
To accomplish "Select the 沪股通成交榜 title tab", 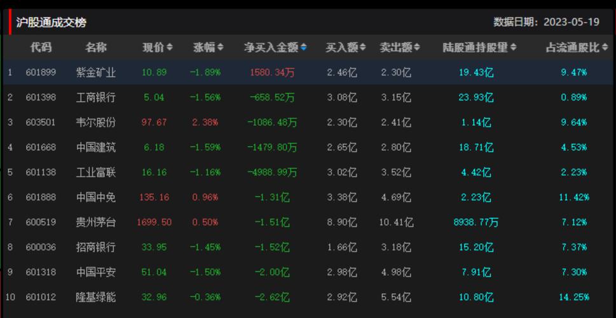I will pyautogui.click(x=51, y=22).
